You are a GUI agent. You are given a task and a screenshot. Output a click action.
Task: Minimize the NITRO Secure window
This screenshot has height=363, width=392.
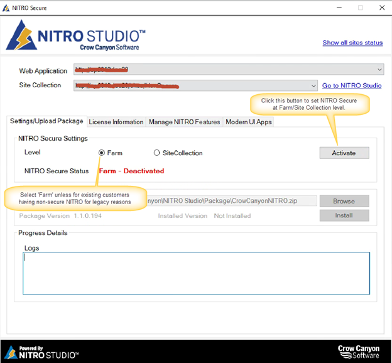tap(339, 8)
